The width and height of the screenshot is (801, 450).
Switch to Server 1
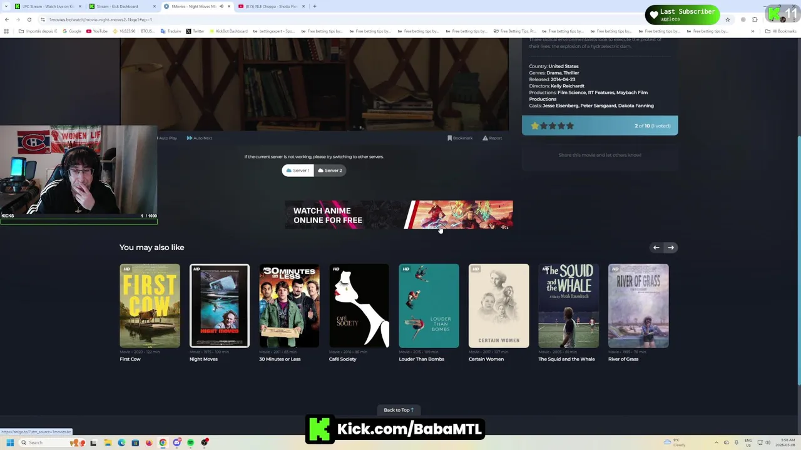point(298,170)
